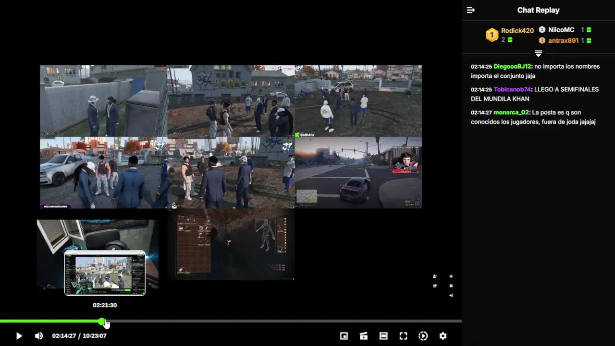Click the small share overlay icon
Viewport: 615px width, 346px height.
click(x=435, y=286)
